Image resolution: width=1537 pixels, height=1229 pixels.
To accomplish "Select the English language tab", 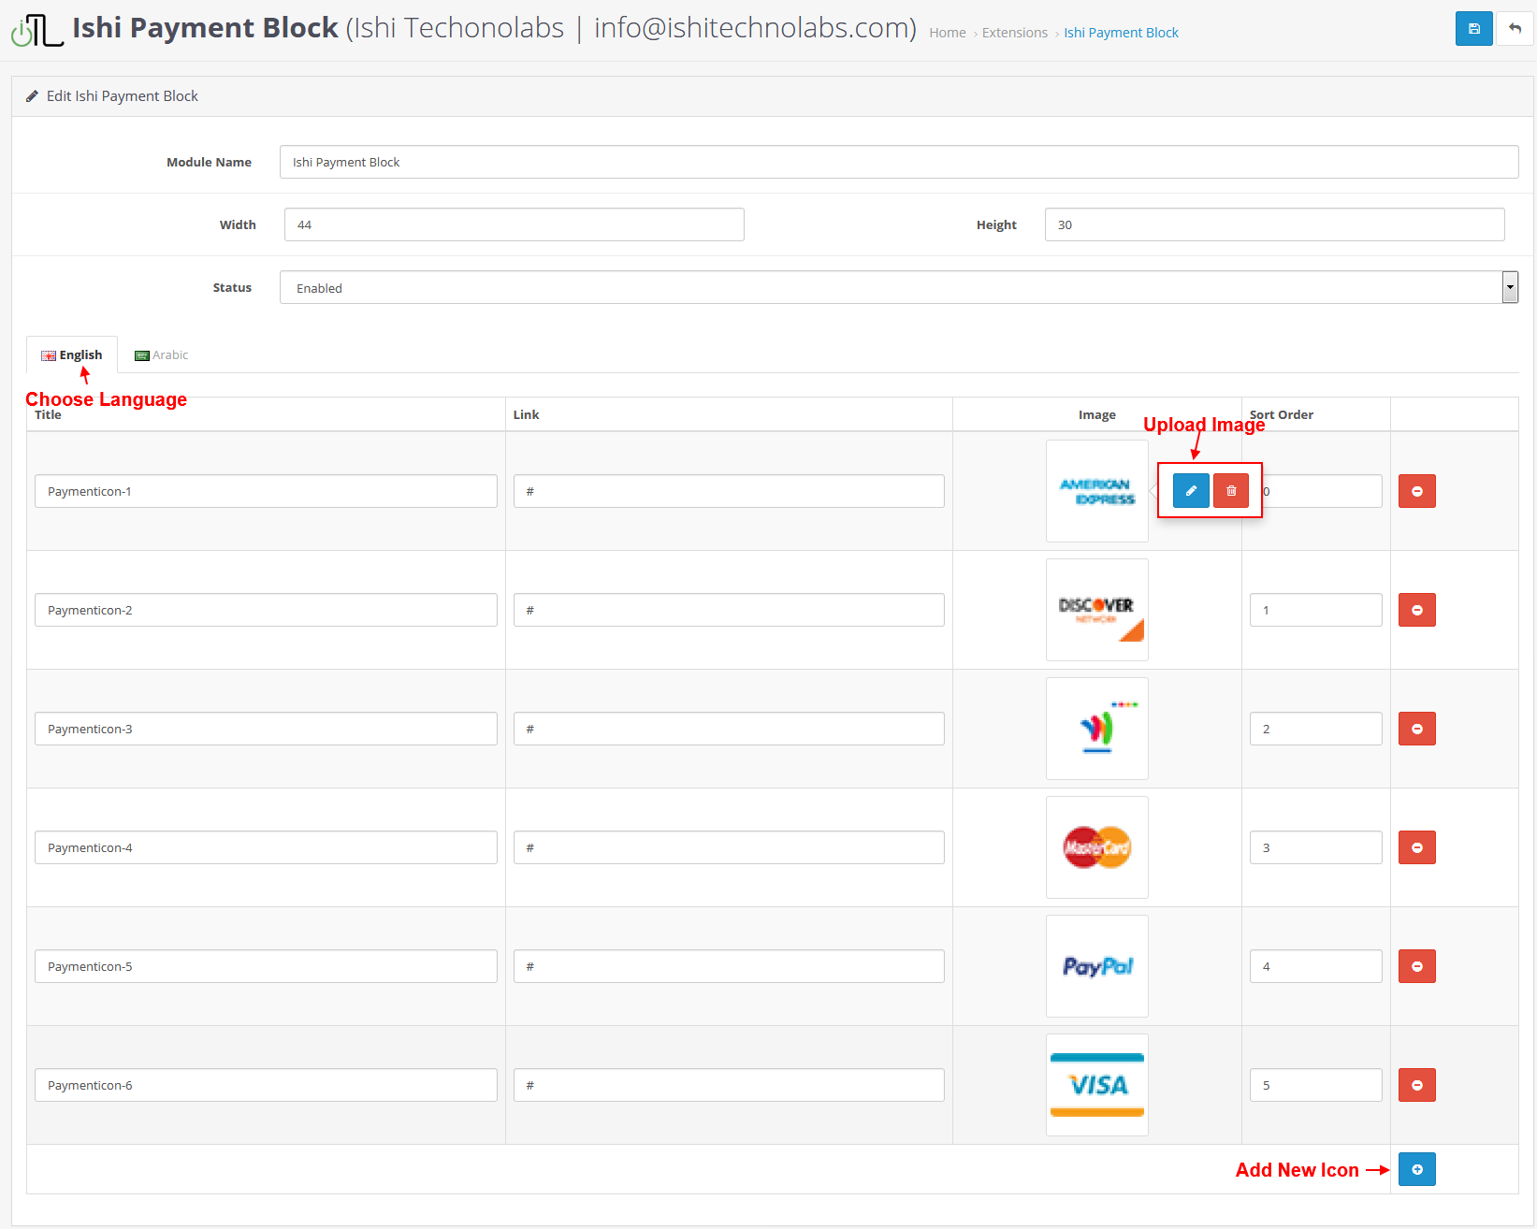I will (72, 355).
